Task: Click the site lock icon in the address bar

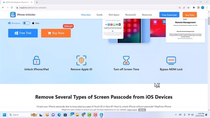Action: (17, 8)
